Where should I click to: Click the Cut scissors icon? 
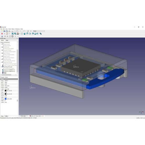(12, 31)
